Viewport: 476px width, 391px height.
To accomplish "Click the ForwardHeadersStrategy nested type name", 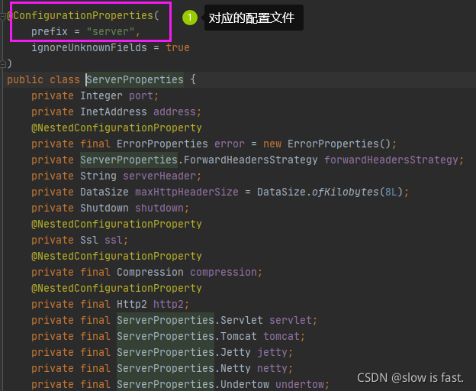I will coord(251,160).
